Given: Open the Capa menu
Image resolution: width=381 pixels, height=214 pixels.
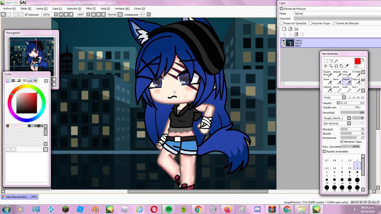Looking at the screenshot, I should click(57, 9).
